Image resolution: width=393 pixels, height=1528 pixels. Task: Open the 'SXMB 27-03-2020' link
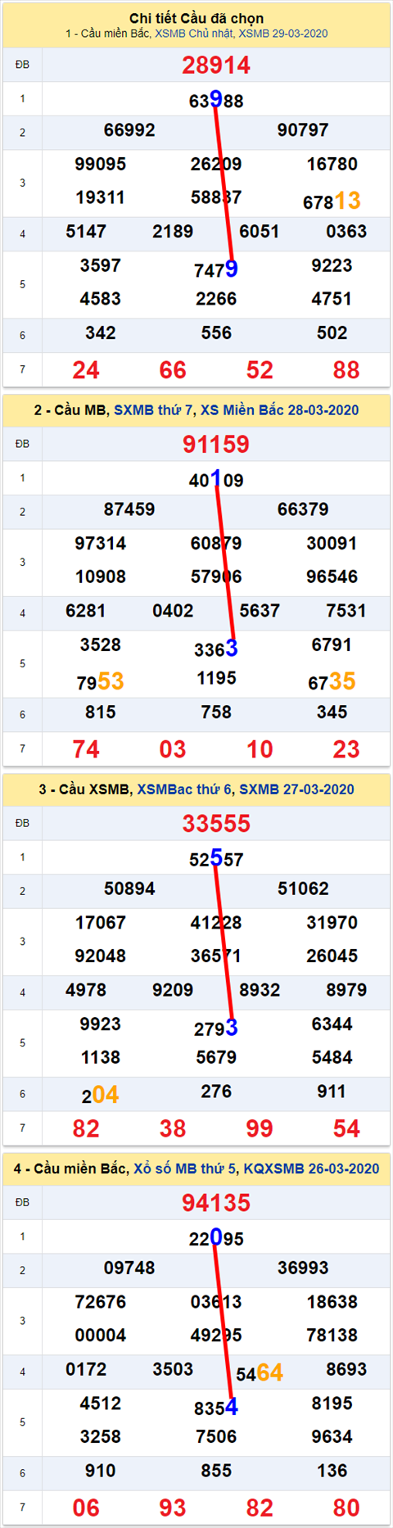[296, 789]
